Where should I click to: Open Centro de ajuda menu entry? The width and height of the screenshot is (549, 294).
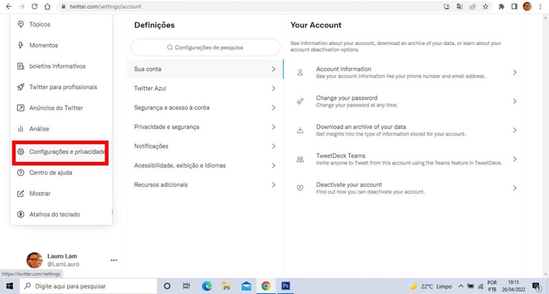(x=61, y=172)
